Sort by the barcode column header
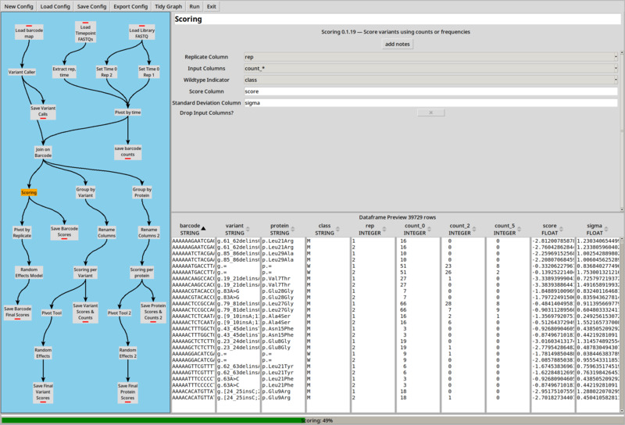 pos(193,229)
